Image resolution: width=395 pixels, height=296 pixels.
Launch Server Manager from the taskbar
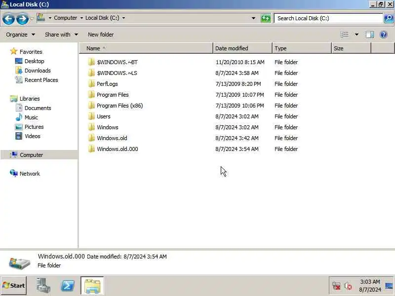tap(43, 286)
